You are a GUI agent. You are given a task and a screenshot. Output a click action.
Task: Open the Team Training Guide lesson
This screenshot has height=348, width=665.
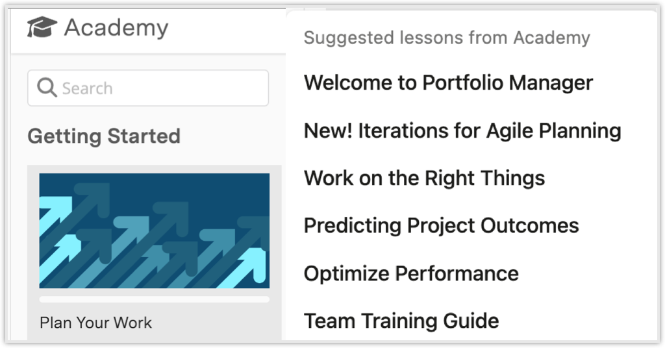[401, 321]
